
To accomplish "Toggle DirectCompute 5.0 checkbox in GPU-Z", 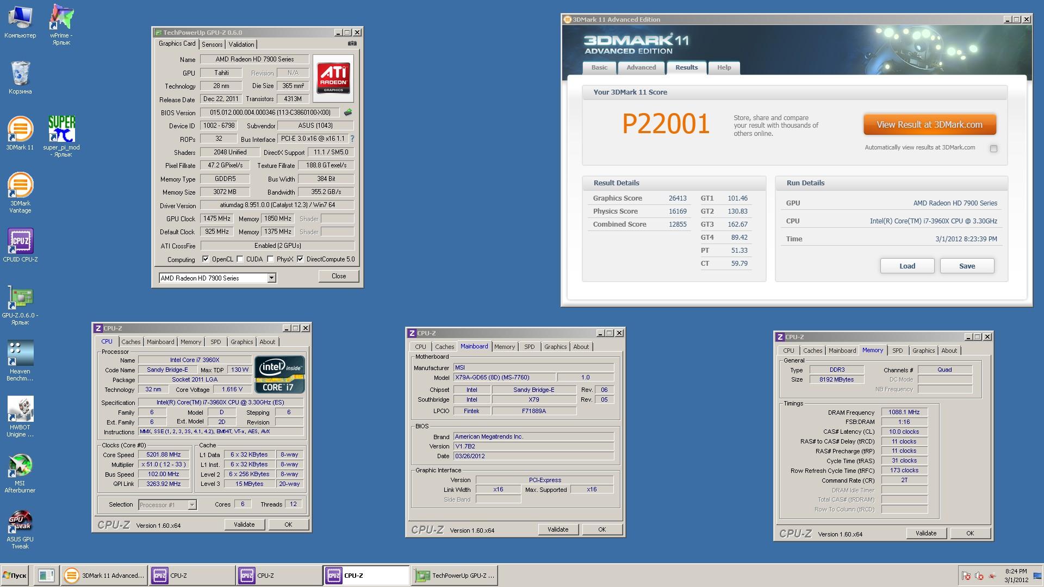I will pyautogui.click(x=300, y=259).
